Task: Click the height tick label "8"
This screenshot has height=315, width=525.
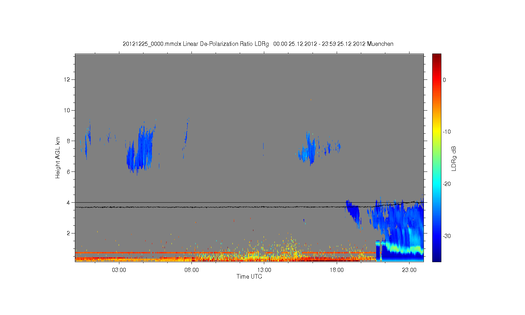Action: (69, 141)
